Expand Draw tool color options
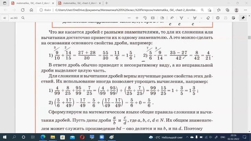This screenshot has height=141, width=251. pyautogui.click(x=188, y=18)
